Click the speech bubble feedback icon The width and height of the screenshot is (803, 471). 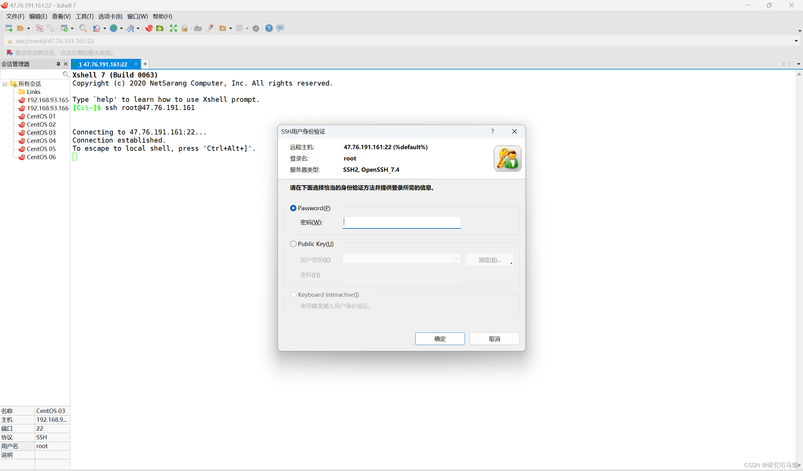click(280, 28)
